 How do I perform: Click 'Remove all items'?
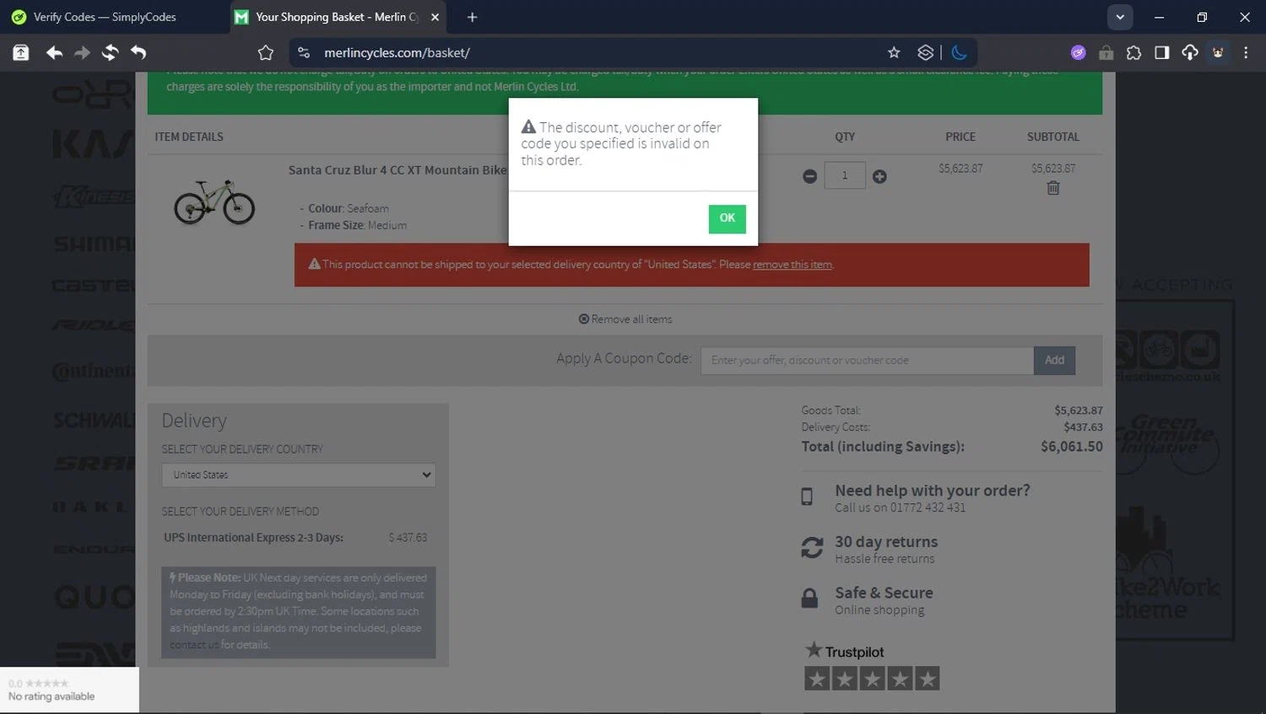(x=625, y=319)
